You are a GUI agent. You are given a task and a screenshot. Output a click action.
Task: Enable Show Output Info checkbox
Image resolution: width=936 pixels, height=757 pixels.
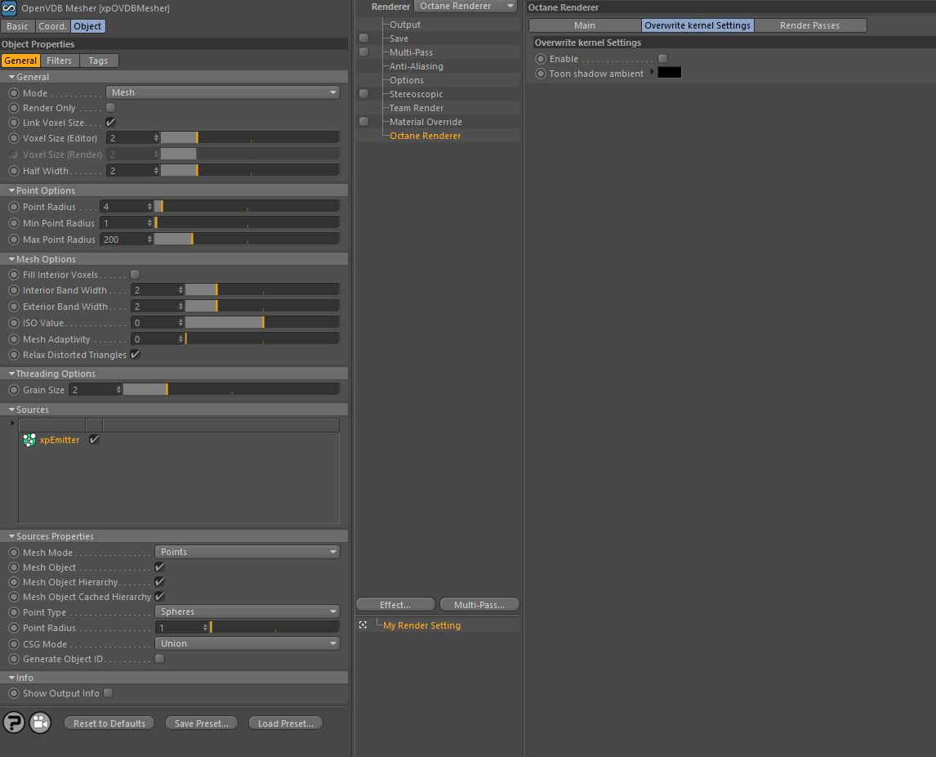(x=108, y=693)
